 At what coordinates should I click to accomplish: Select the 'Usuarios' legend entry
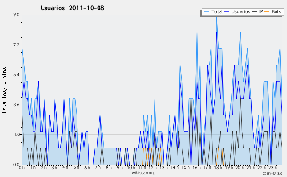(x=237, y=11)
